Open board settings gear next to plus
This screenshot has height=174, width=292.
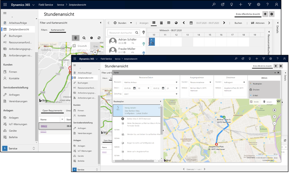pyautogui.click(x=272, y=14)
